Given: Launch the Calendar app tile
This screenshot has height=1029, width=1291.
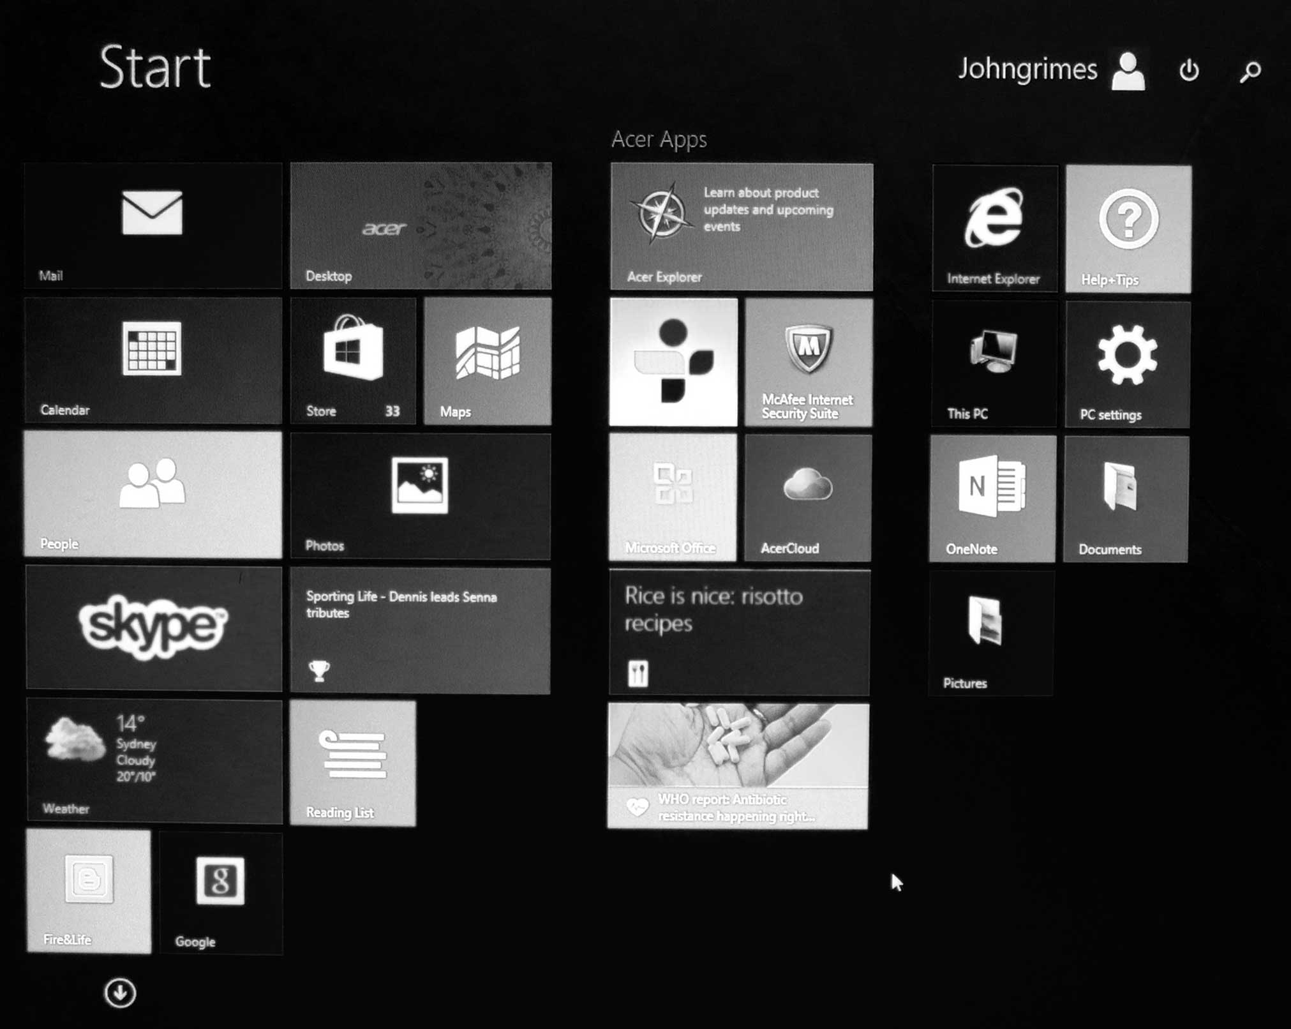Looking at the screenshot, I should point(153,360).
